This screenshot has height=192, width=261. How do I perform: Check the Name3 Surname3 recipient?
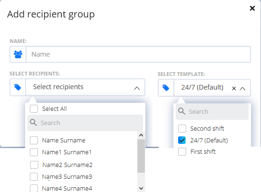tap(34, 176)
